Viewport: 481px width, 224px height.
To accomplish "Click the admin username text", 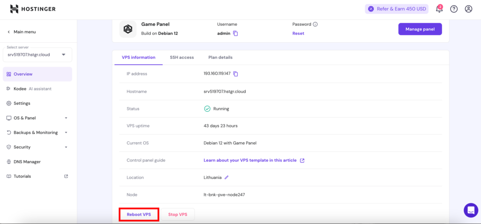I will click(x=224, y=33).
